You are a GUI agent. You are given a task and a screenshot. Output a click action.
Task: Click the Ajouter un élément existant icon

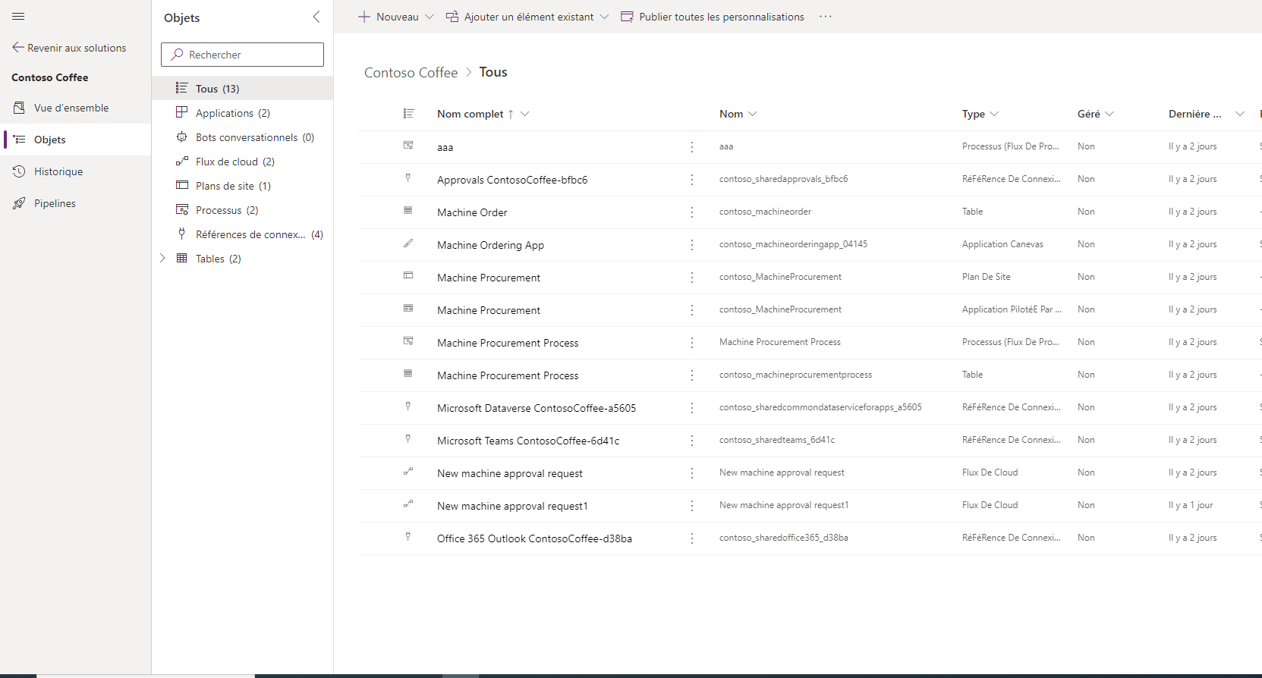pos(452,17)
